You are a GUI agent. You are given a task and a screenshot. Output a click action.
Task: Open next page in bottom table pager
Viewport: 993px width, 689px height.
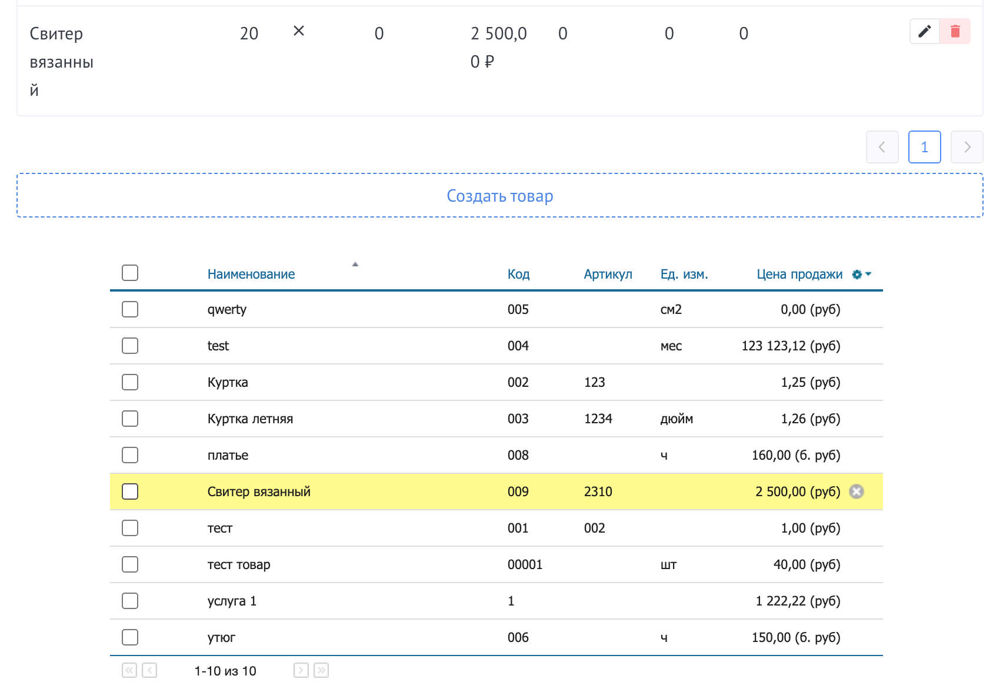point(301,670)
